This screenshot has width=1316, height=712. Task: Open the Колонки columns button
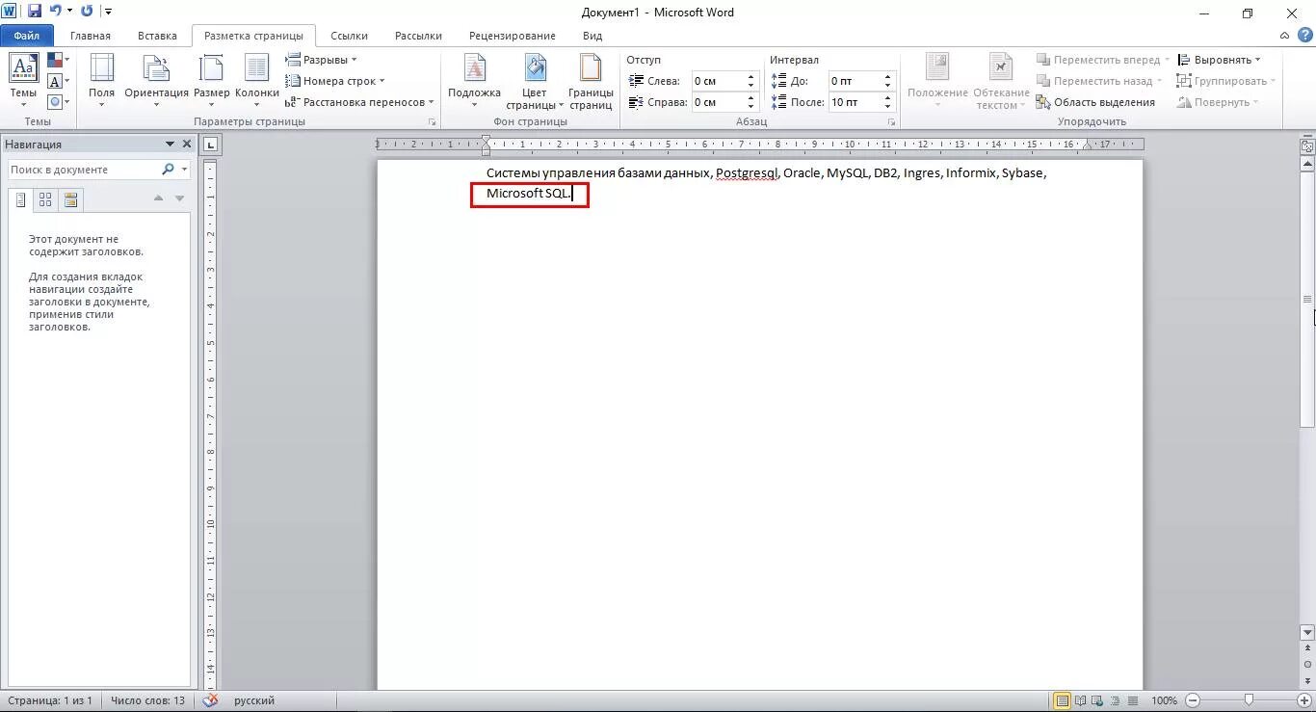[256, 82]
